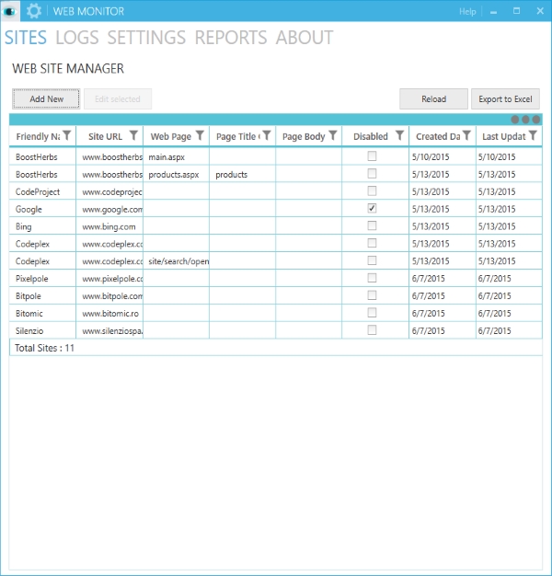Image resolution: width=552 pixels, height=576 pixels.
Task: Open the Site URL column filter
Action: (x=134, y=135)
